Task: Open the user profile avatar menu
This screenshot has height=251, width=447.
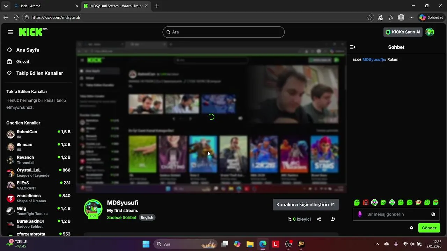Action: [x=430, y=32]
